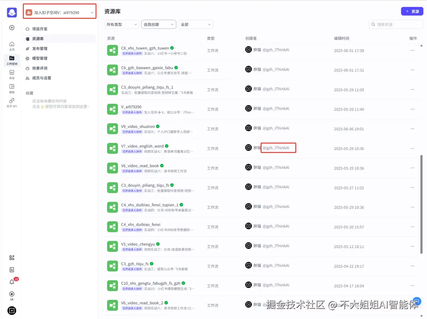Viewport: 427px width, 319px height.
Task: Open 主页 home icon in the sidebar
Action: pos(11,44)
